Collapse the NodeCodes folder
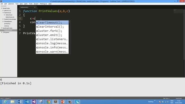Screen dimensions: 185x104 (2, 8)
